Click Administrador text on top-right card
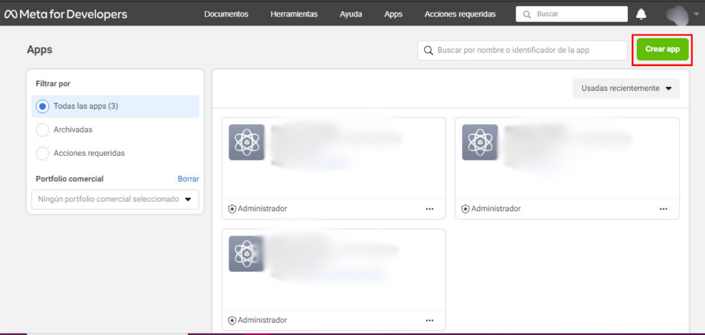 point(496,209)
